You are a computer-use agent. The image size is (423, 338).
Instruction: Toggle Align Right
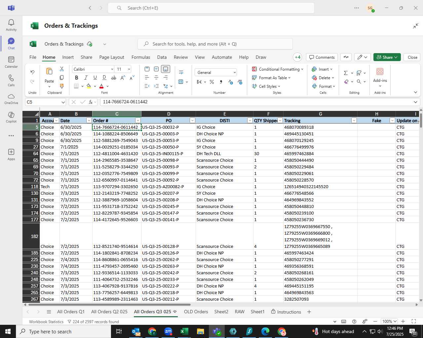[x=166, y=78]
